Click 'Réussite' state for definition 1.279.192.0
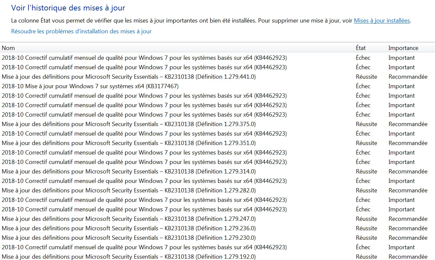 click(366, 257)
